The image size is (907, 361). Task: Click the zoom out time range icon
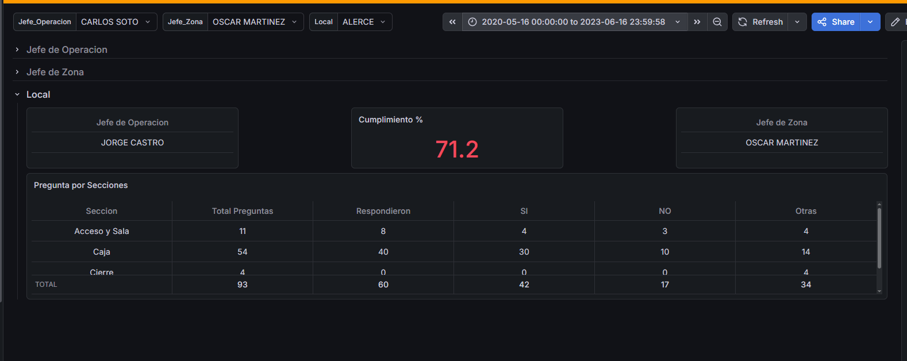pos(717,22)
